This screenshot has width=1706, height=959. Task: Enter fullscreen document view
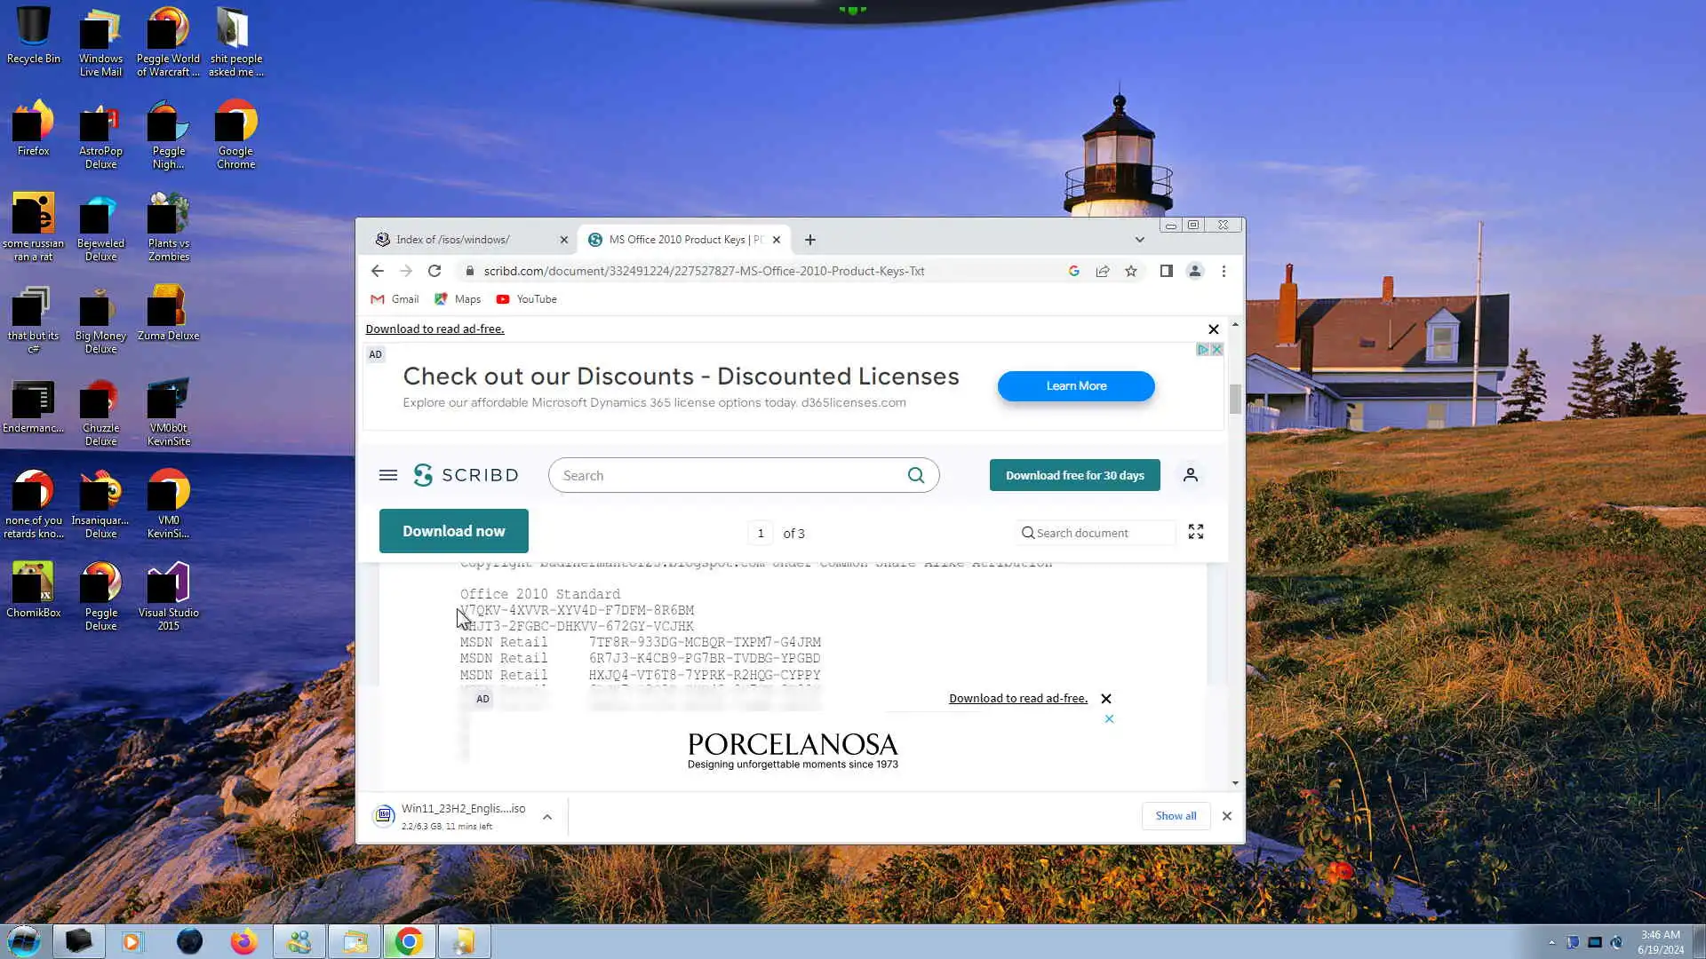coord(1195,532)
